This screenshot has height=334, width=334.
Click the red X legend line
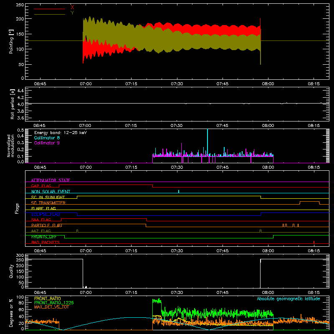[50, 9]
